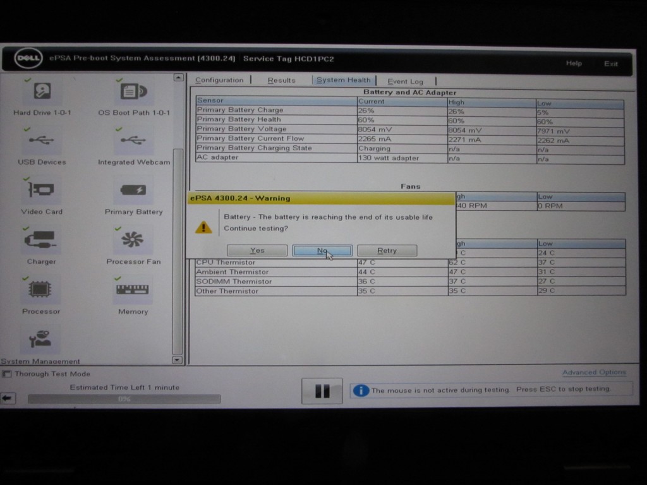Open the USB Devices test icon

coord(41,141)
